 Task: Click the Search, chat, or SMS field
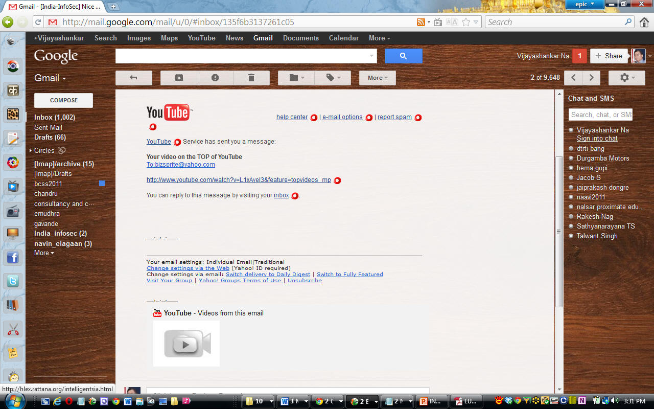(x=600, y=115)
